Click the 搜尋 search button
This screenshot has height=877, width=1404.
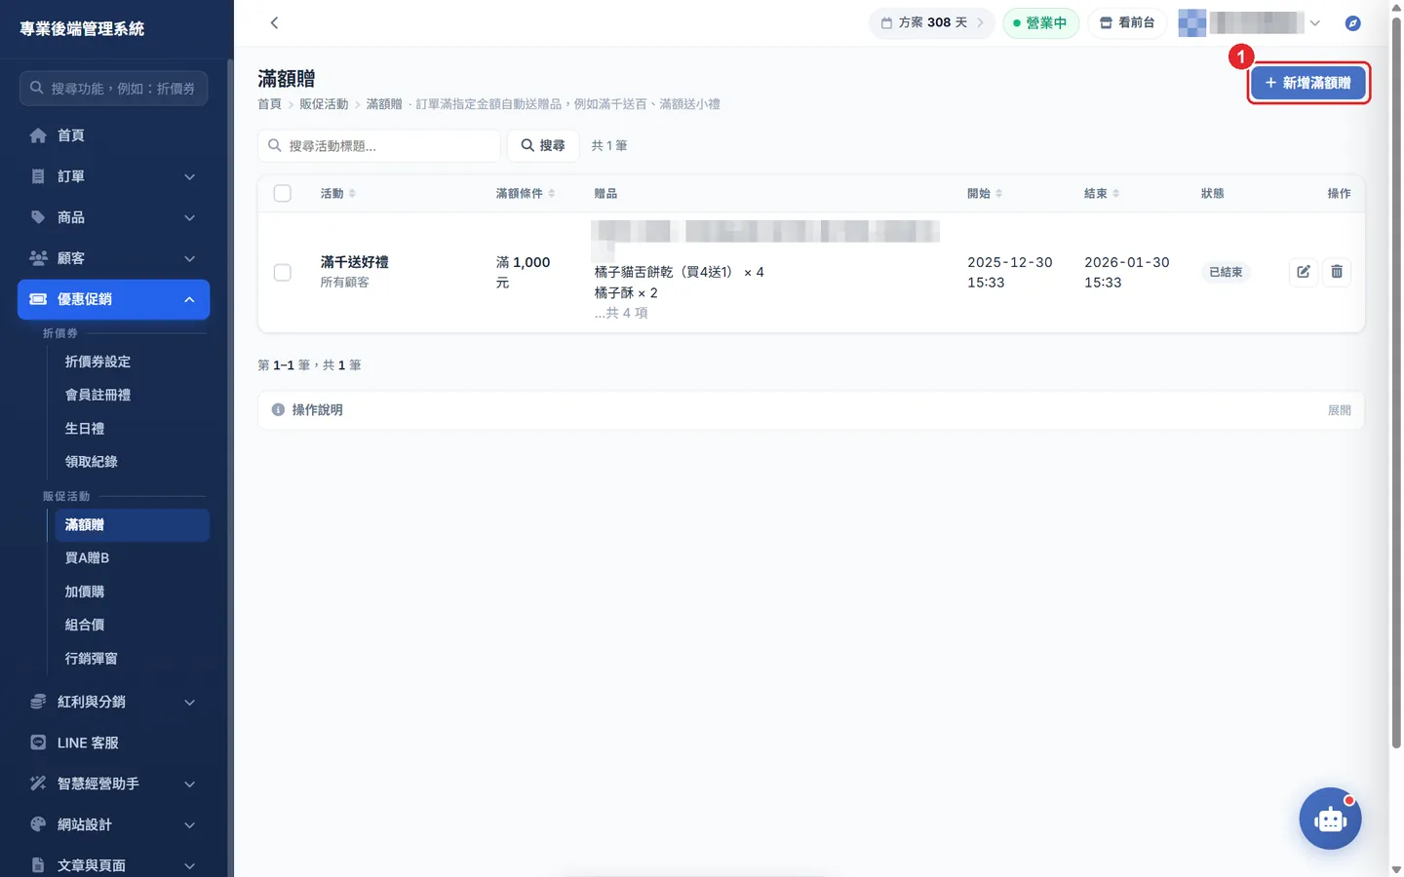(543, 145)
